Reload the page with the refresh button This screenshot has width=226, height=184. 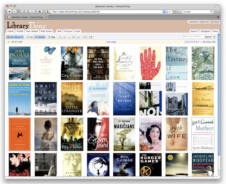[x=24, y=11]
